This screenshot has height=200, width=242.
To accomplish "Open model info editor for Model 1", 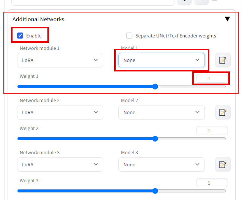I will pos(223,60).
